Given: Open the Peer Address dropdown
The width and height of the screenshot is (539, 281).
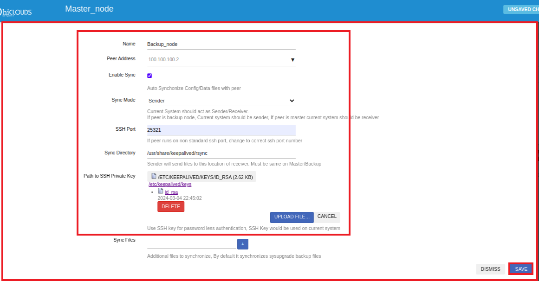Looking at the screenshot, I should [x=221, y=59].
